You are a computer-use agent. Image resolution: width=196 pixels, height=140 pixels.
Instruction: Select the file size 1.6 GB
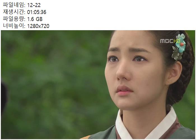point(35,19)
